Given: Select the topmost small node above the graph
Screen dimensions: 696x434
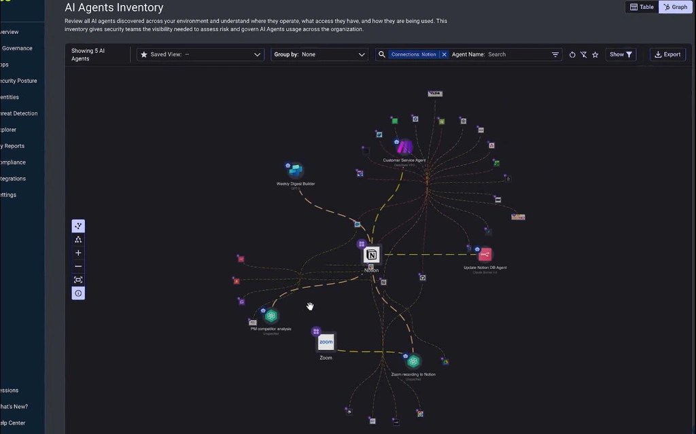Looking at the screenshot, I should tap(435, 93).
